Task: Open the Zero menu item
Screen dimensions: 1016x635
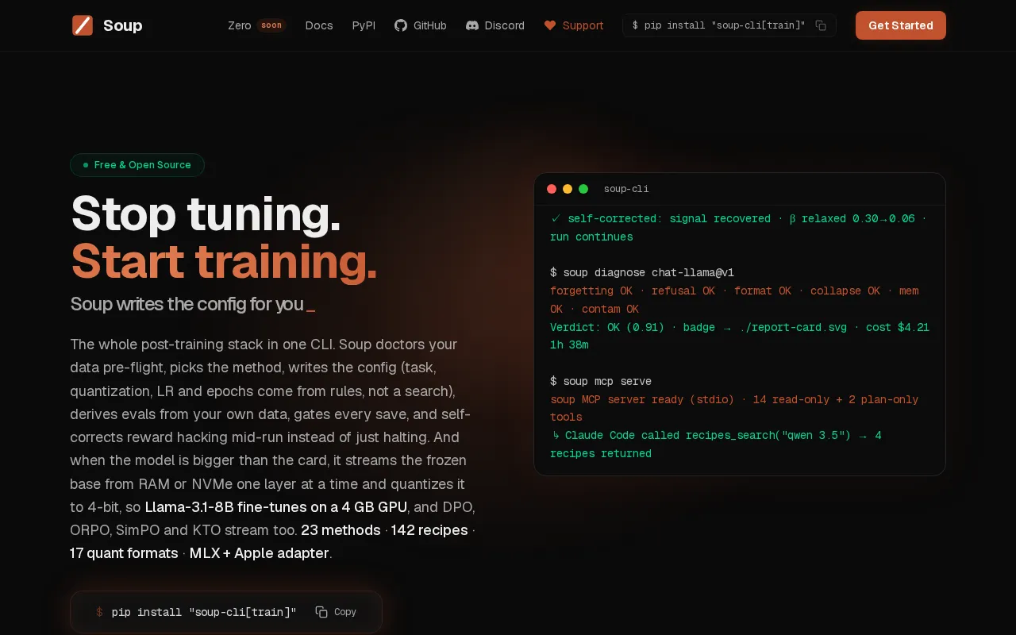Action: 239,25
